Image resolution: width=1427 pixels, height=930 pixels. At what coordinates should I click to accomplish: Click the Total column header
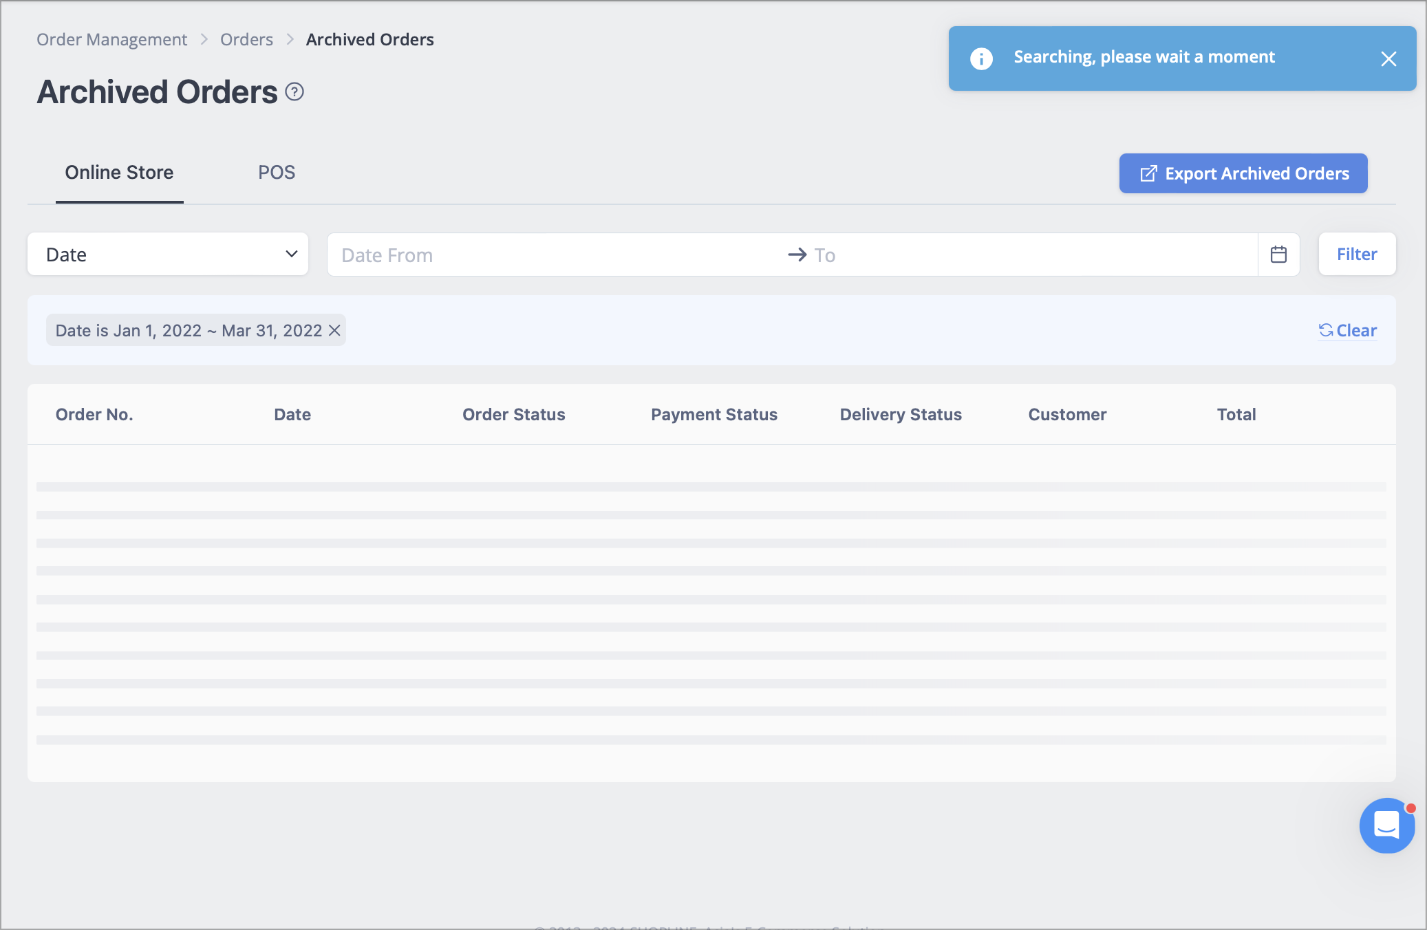click(1236, 415)
